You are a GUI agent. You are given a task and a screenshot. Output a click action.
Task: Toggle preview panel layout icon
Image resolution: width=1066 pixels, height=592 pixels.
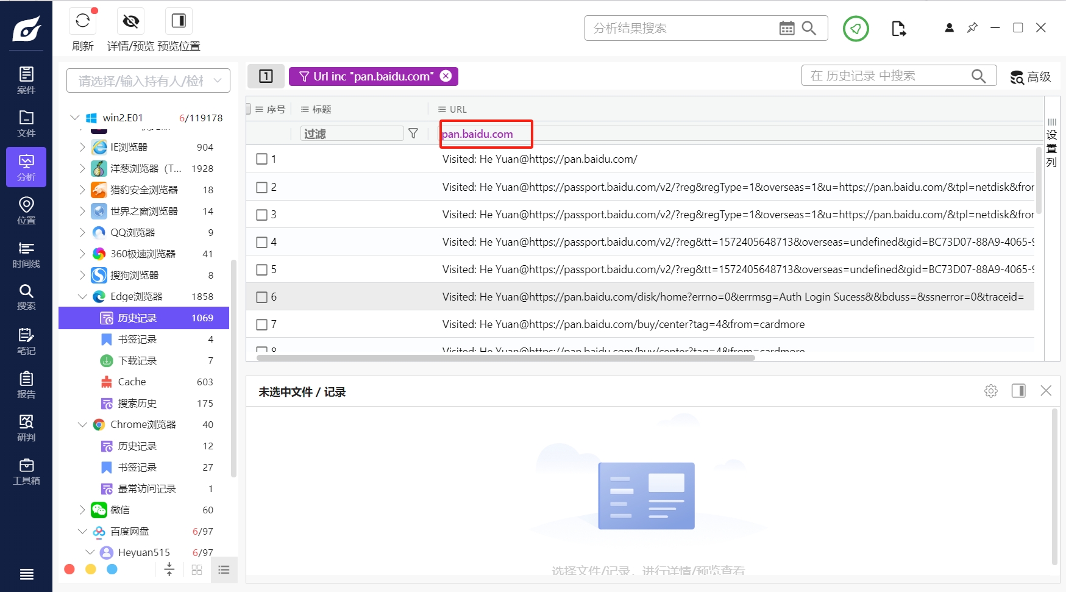click(x=1018, y=391)
